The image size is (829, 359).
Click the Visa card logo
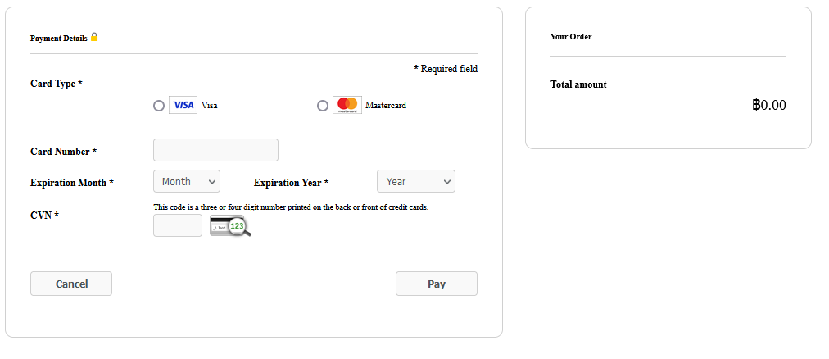point(183,105)
